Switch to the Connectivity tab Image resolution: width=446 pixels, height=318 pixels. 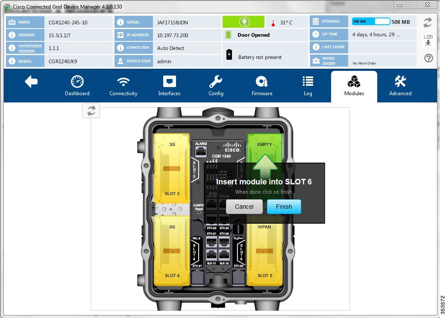click(x=123, y=86)
